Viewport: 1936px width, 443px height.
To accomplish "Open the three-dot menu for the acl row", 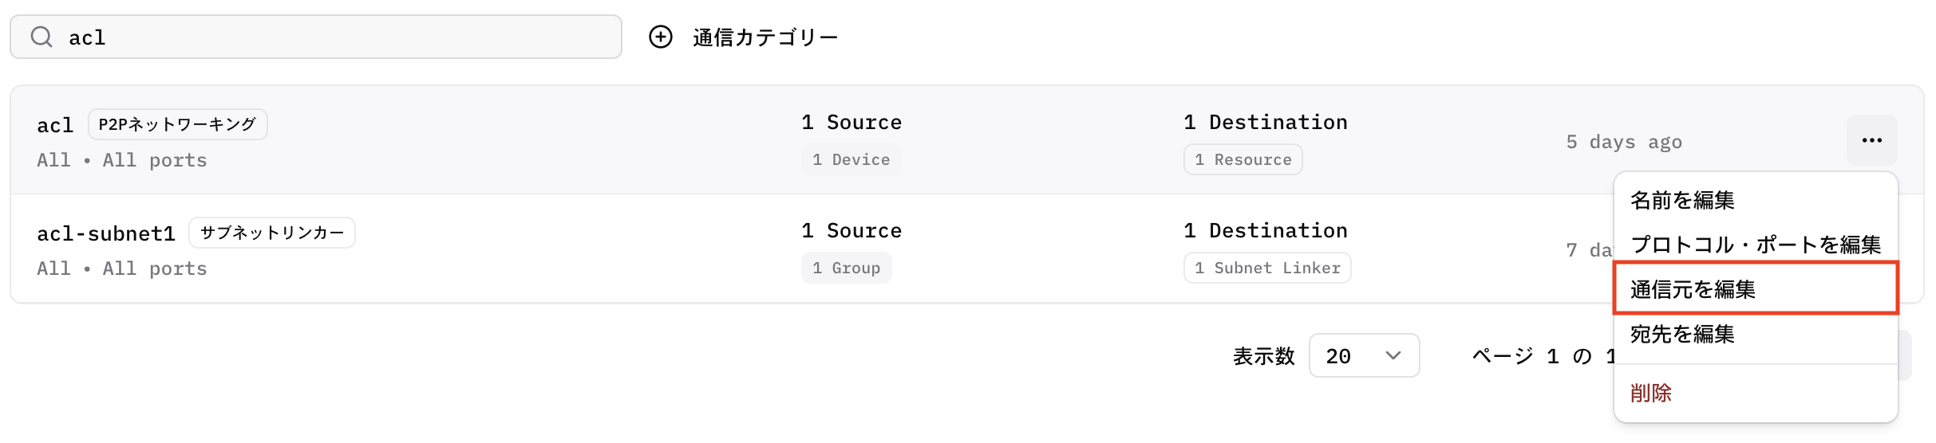I will point(1871,140).
